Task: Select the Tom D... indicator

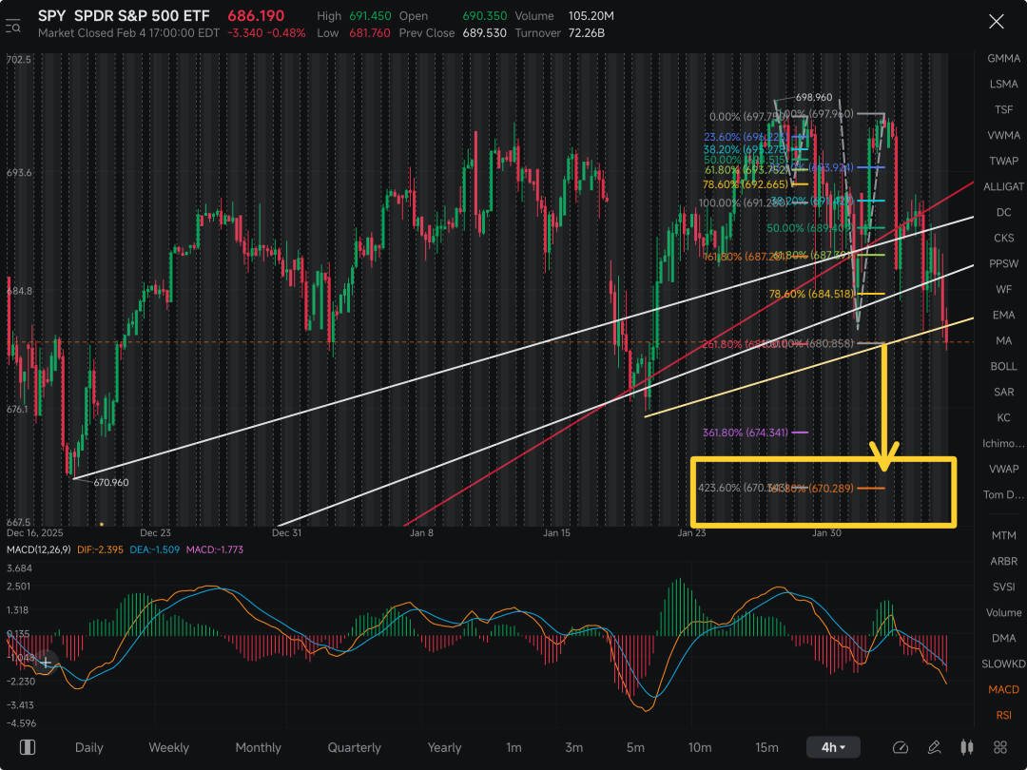Action: click(x=1003, y=494)
